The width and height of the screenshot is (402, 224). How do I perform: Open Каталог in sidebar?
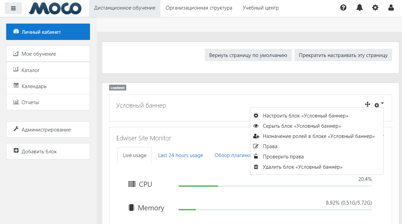(48, 70)
